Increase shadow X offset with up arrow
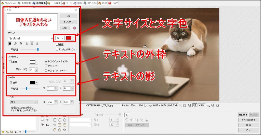The image size is (261, 135). [56, 87]
